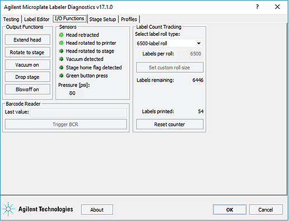
Task: Click the Labels remaining value 6446
Action: 198,80
